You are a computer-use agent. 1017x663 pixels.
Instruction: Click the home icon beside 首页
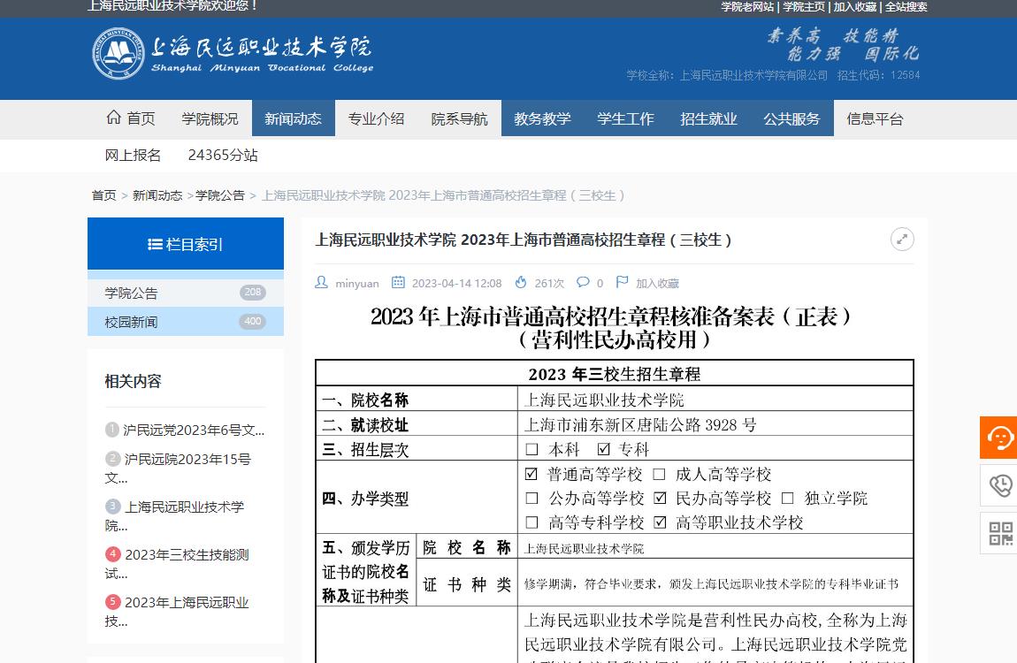(113, 118)
